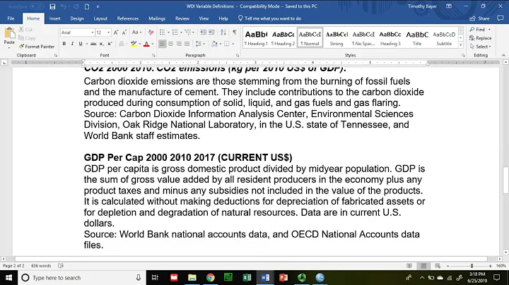Open the Select dropdown in Editing
Screen dimensions: 509x285
click(x=481, y=47)
